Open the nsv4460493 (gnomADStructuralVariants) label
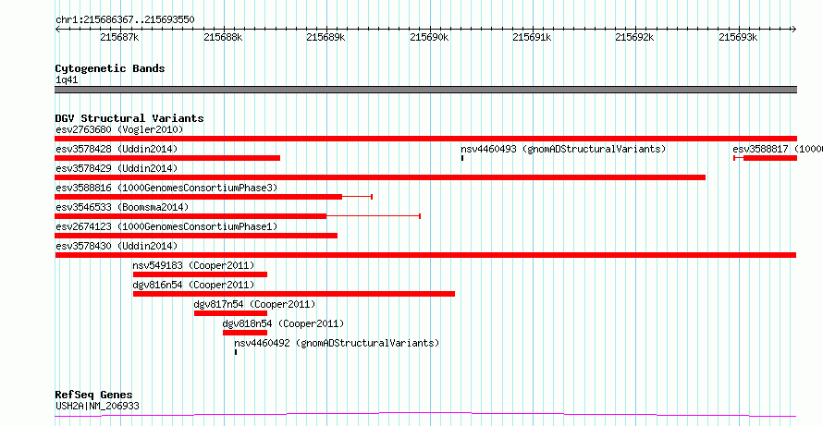Viewport: 823px width, 426px height. click(x=563, y=149)
